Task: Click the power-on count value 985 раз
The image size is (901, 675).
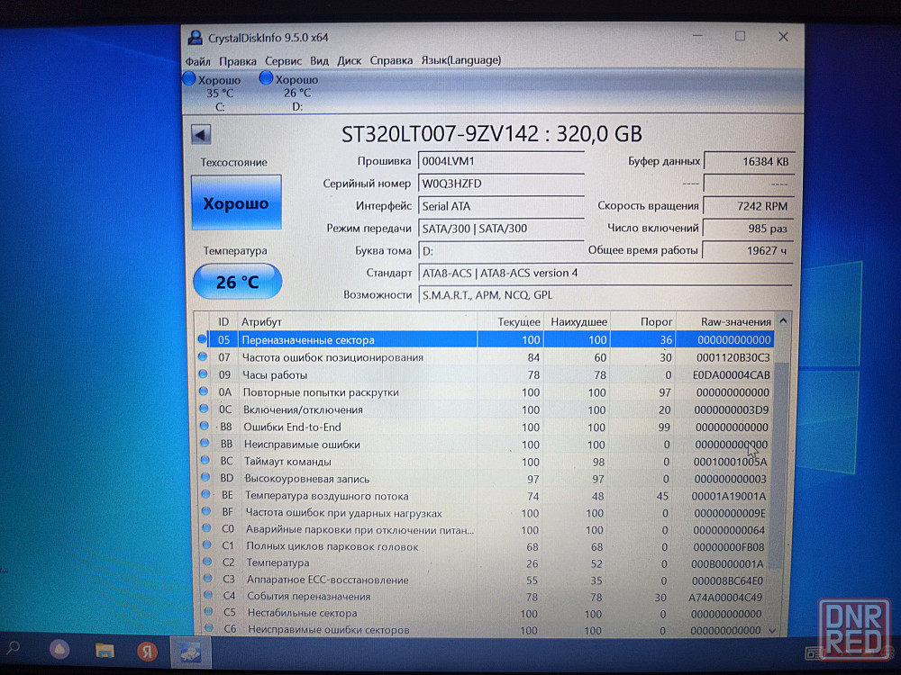Action: [x=748, y=229]
